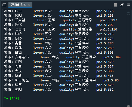Click the value pm2.5:308

coord(105,53)
